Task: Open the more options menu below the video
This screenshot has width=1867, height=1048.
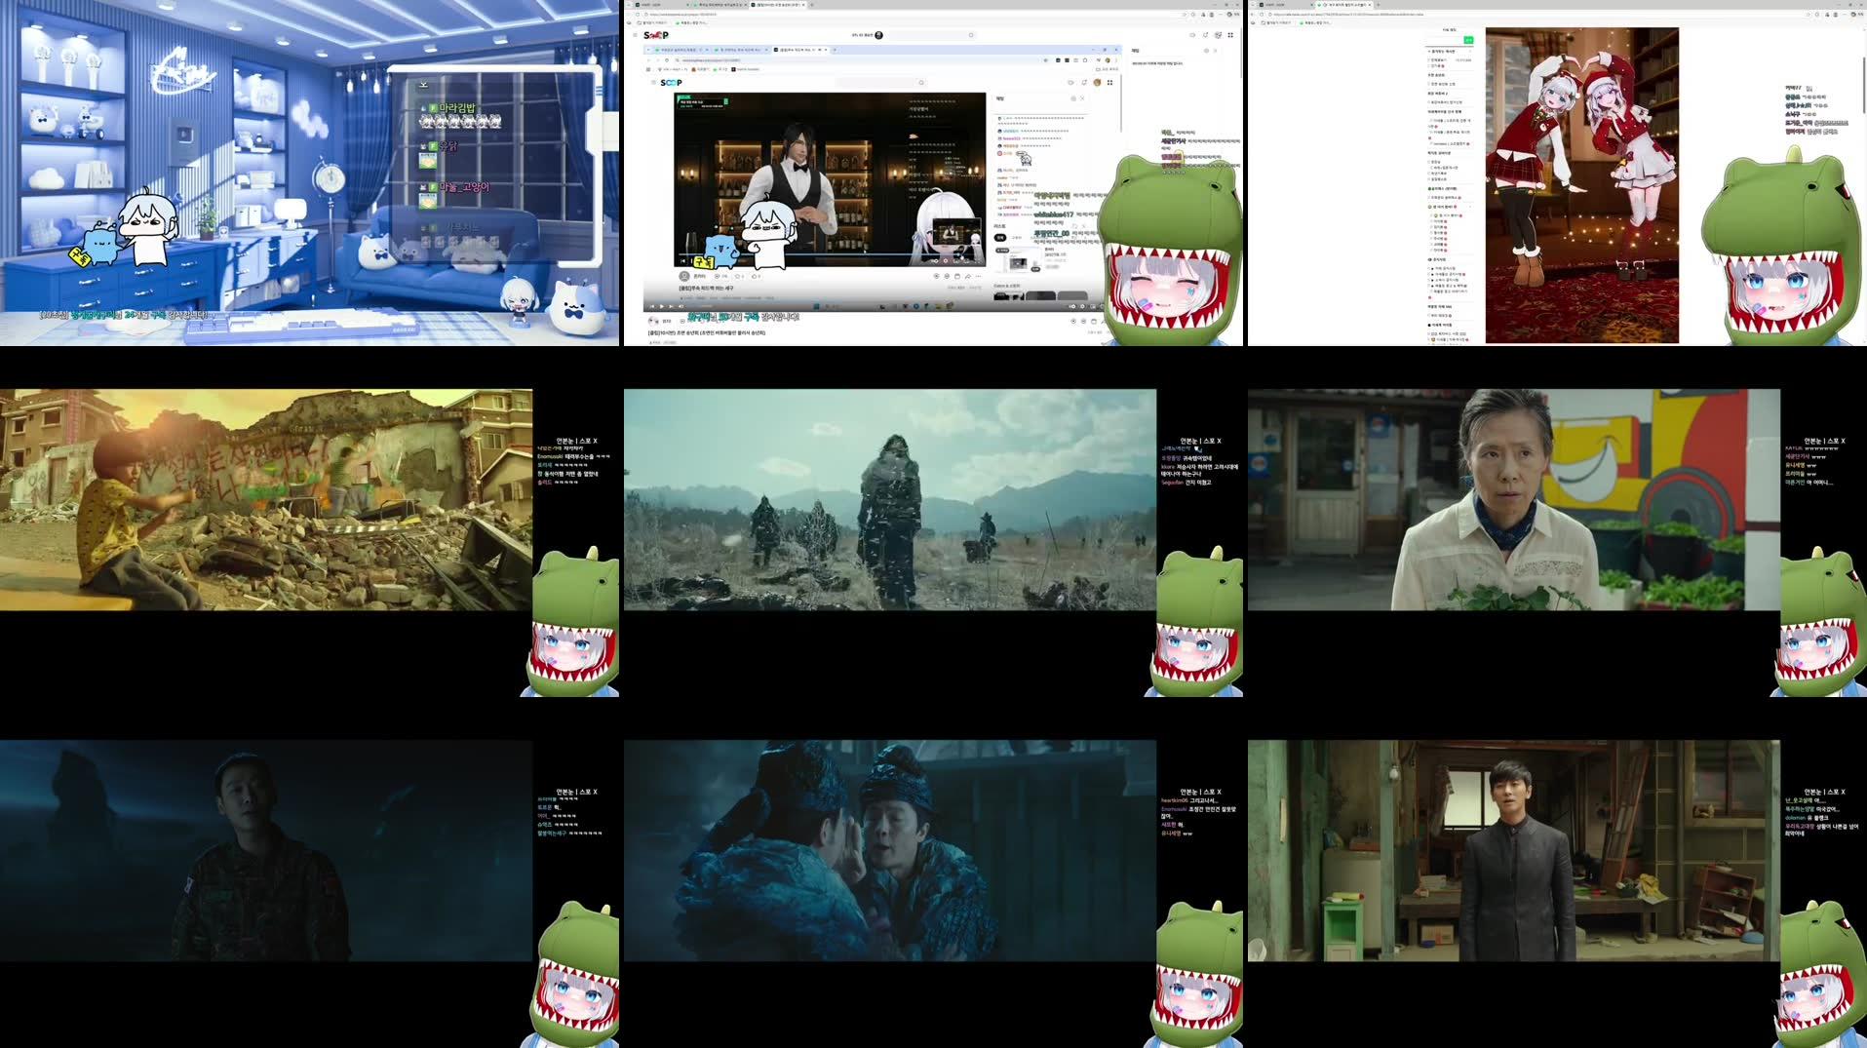Action: [979, 276]
